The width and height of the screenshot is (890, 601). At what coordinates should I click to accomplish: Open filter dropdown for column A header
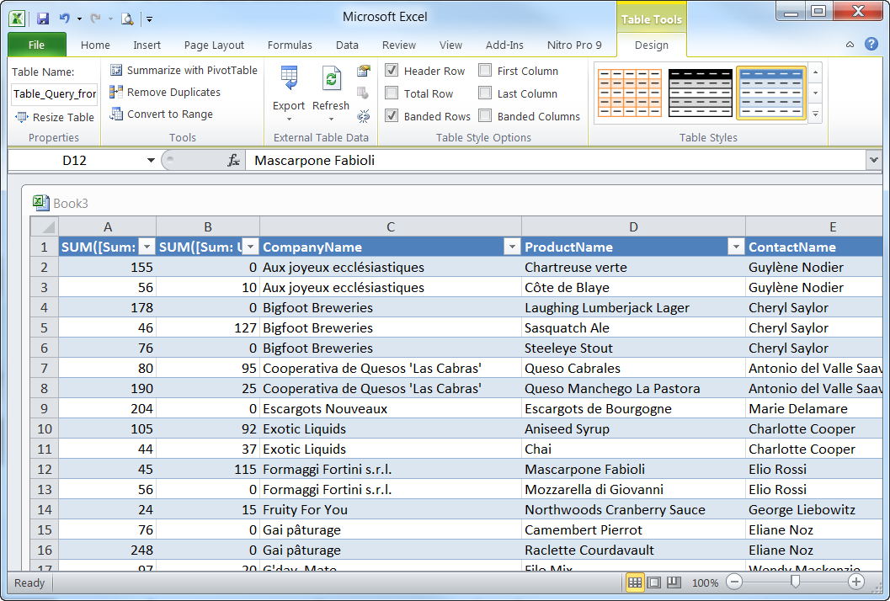tap(147, 247)
